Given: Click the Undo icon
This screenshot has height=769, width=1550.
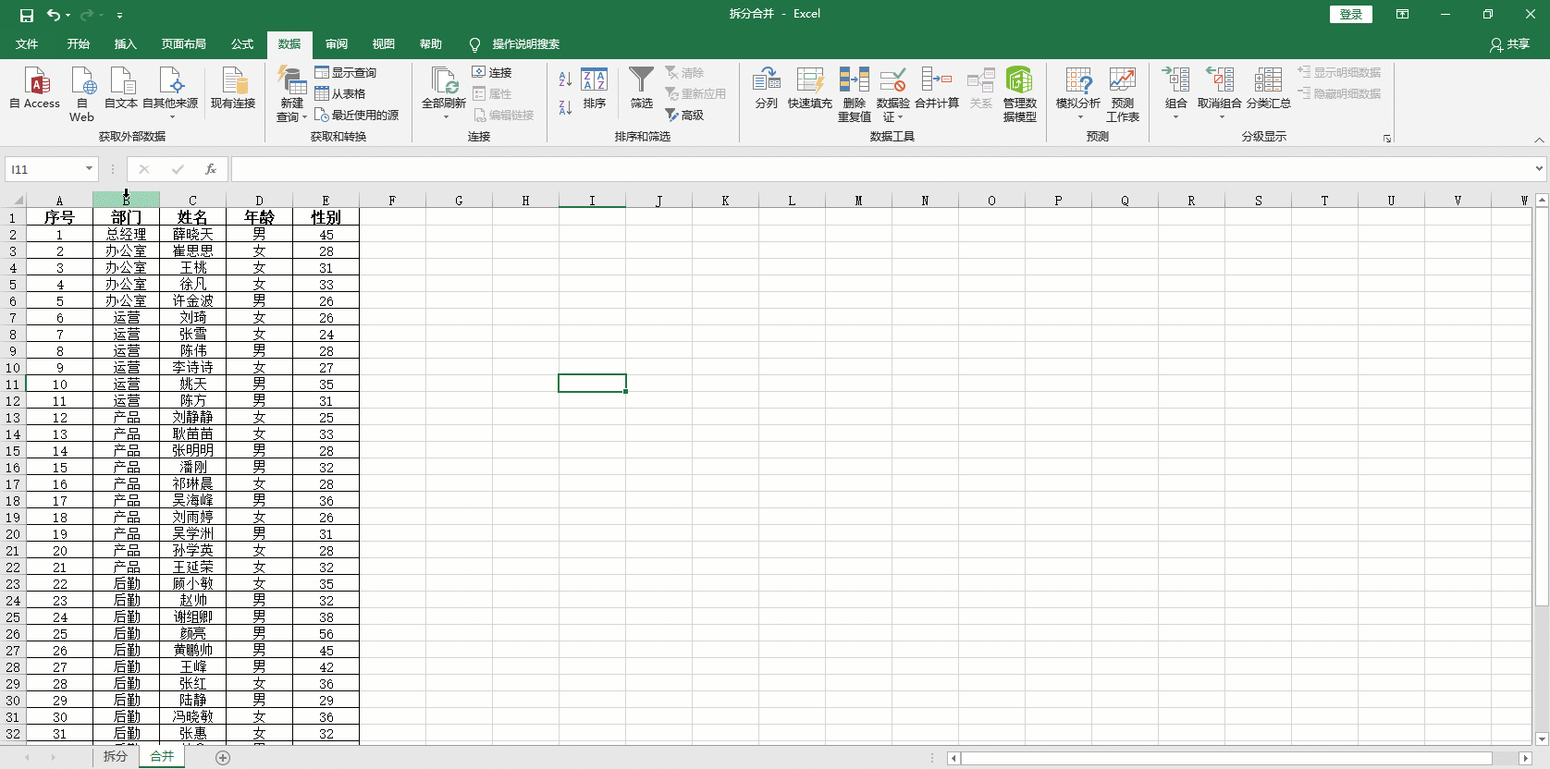Looking at the screenshot, I should (54, 15).
